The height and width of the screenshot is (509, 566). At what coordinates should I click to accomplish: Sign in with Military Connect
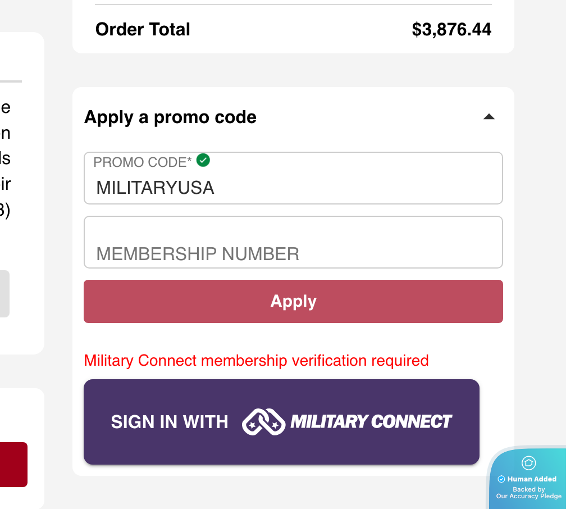point(281,421)
